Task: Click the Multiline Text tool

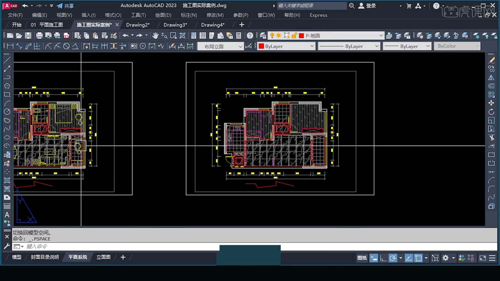Action: [x=7, y=215]
